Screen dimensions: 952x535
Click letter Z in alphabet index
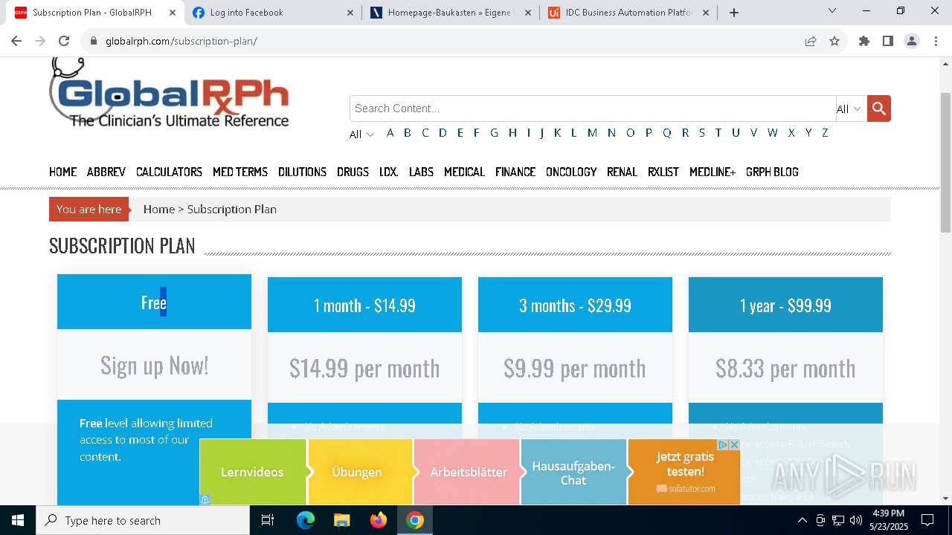pos(825,133)
